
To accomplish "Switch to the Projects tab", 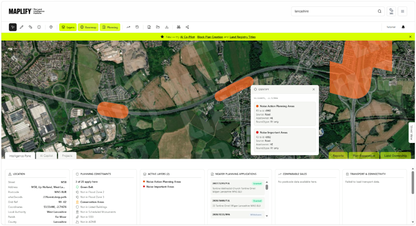I will 67,156.
